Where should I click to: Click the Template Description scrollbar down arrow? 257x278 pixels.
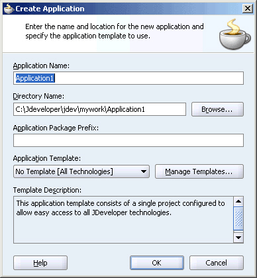(238, 238)
